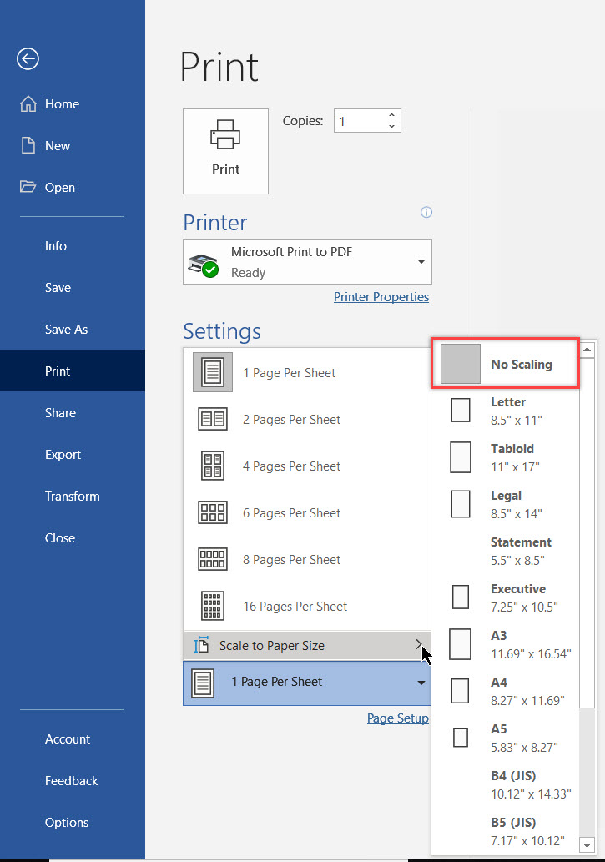This screenshot has width=605, height=862.
Task: Select the 1 Page Per Sheet icon option
Action: pos(213,372)
